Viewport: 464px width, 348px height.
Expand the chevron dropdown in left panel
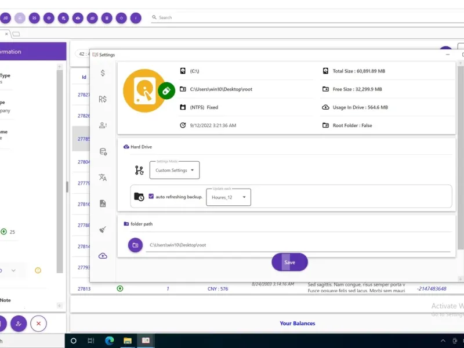[13, 270]
